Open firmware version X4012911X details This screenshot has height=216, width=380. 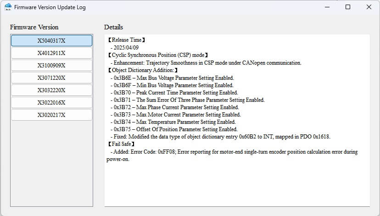pyautogui.click(x=51, y=53)
